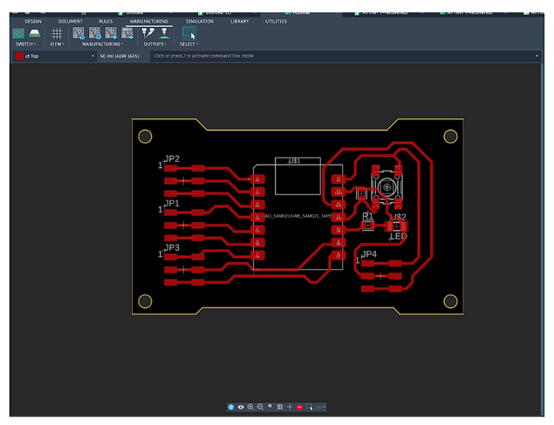Click the red Top layer color swatch
Viewport: 554px width, 425px height.
19,56
